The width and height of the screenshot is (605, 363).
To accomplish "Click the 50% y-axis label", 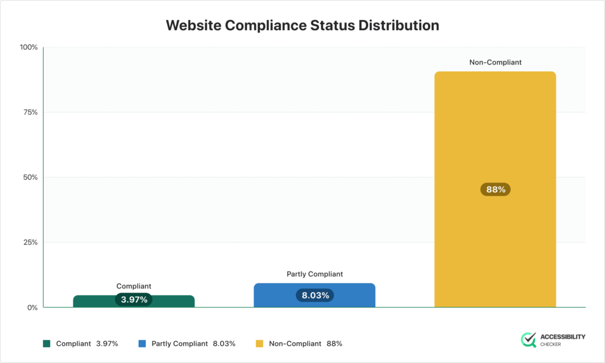I will [30, 177].
